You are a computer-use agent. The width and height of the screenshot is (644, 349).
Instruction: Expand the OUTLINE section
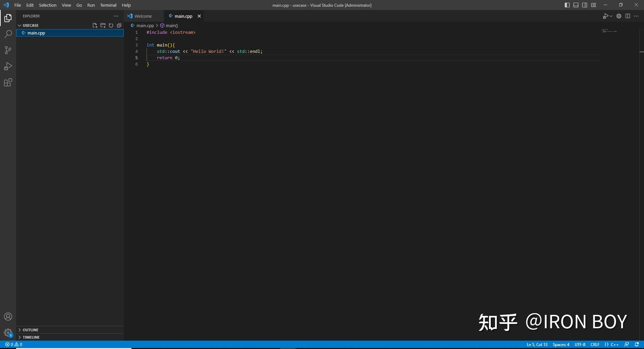coord(31,330)
